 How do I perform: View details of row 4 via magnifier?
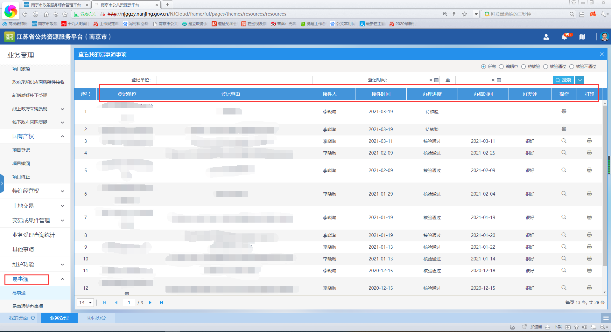(x=564, y=153)
